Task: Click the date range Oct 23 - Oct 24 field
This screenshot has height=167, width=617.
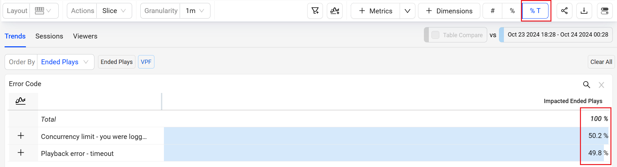Action: (558, 35)
